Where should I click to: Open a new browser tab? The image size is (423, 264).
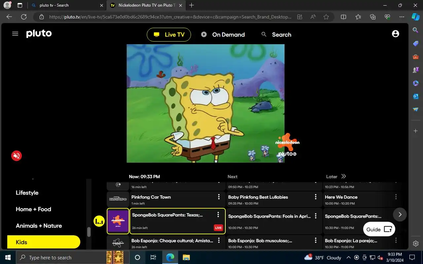pyautogui.click(x=191, y=5)
